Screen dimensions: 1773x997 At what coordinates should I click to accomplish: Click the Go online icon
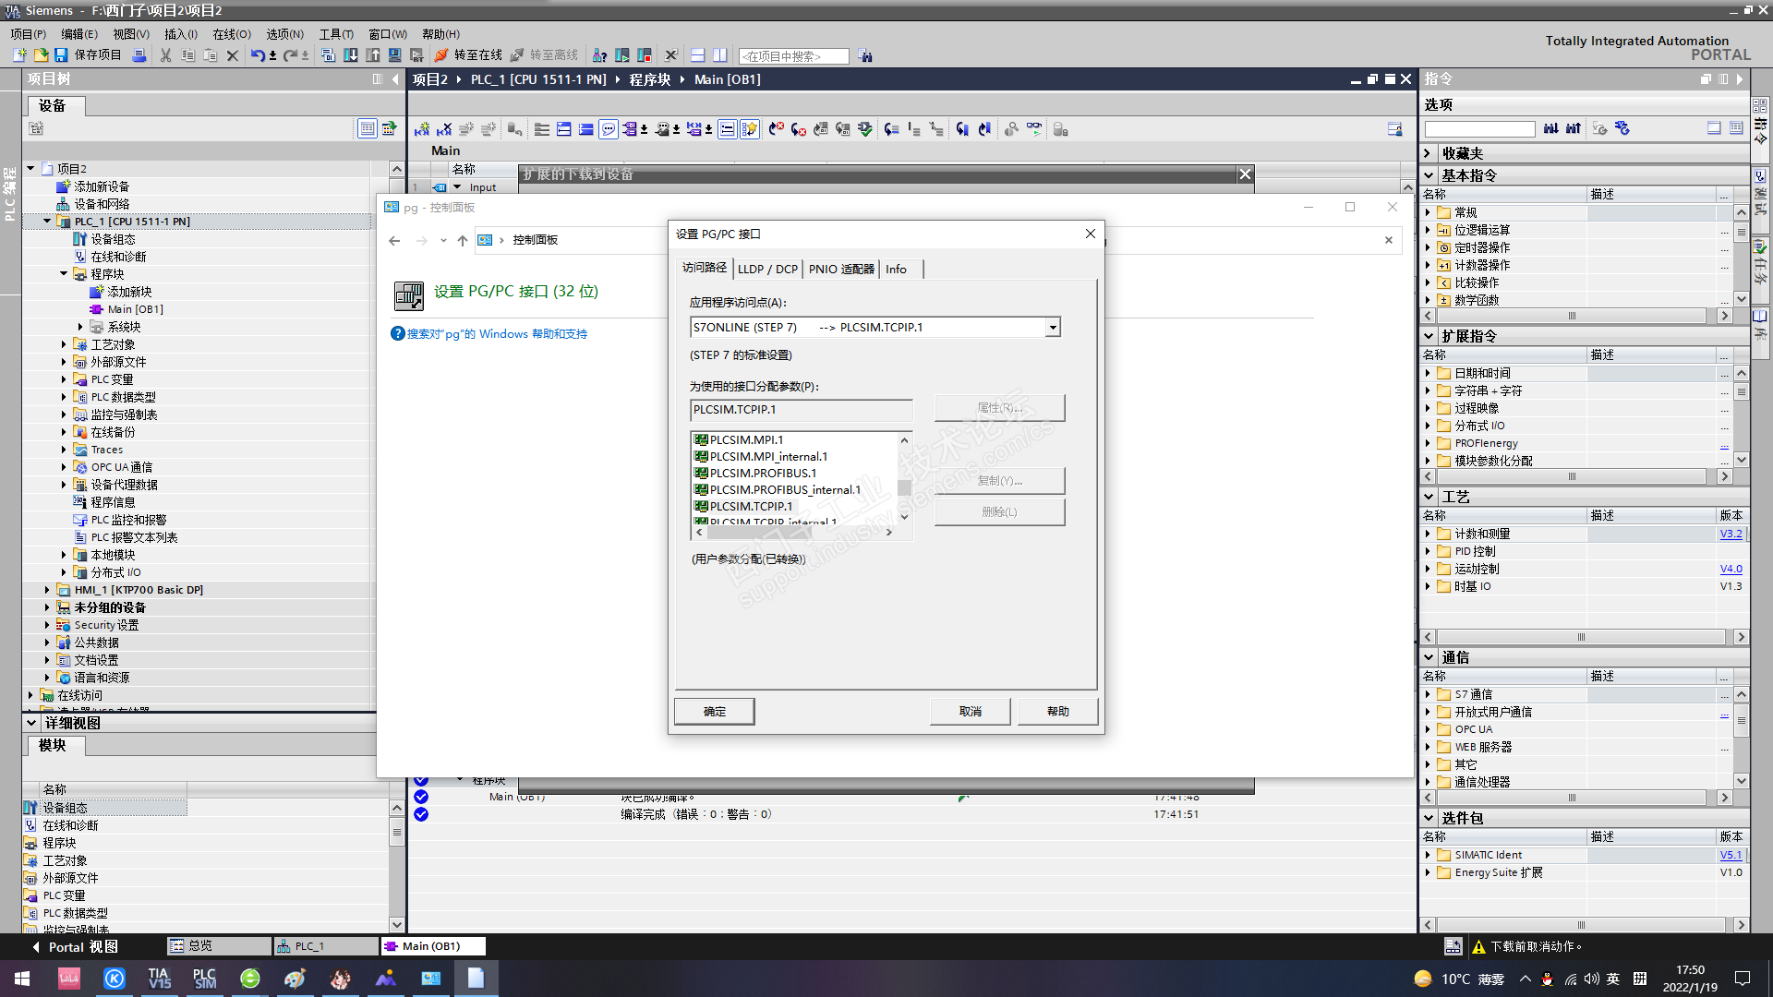click(441, 55)
